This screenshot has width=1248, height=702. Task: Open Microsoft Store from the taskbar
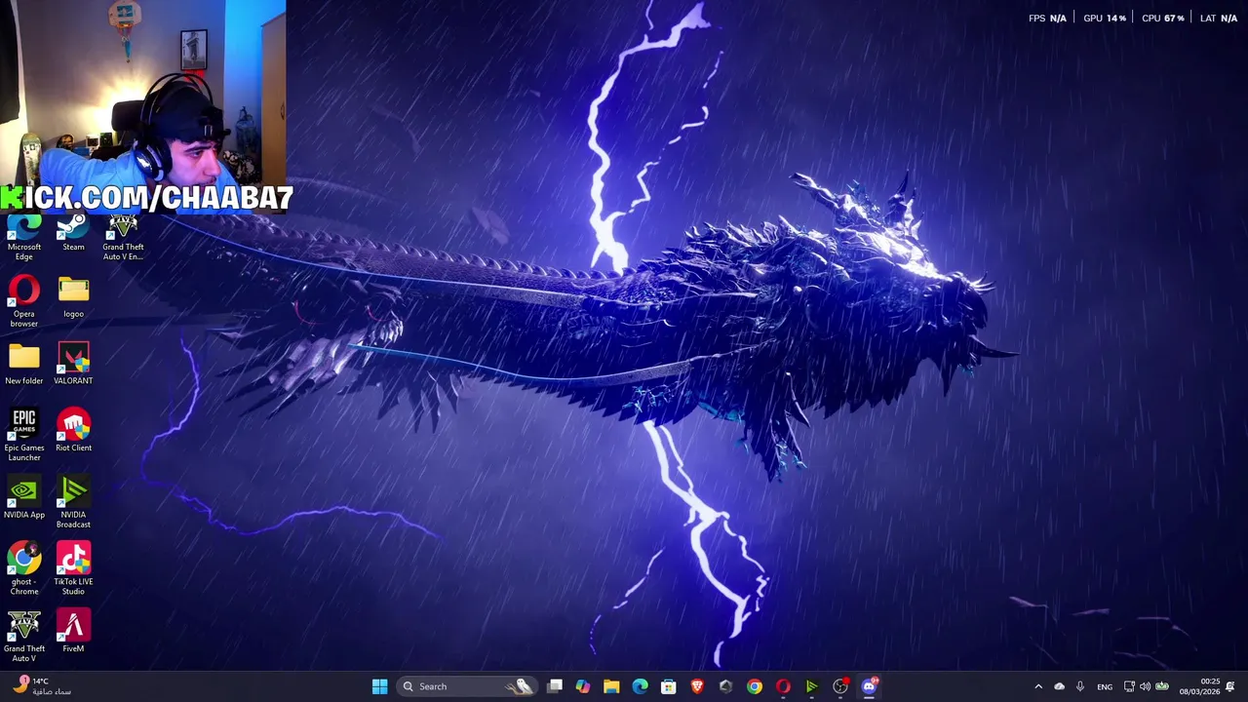[668, 686]
